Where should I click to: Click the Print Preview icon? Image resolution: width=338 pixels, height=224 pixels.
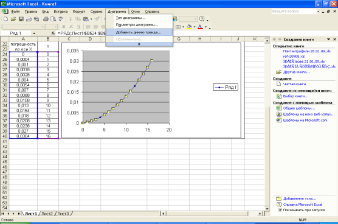pyautogui.click(x=53, y=19)
